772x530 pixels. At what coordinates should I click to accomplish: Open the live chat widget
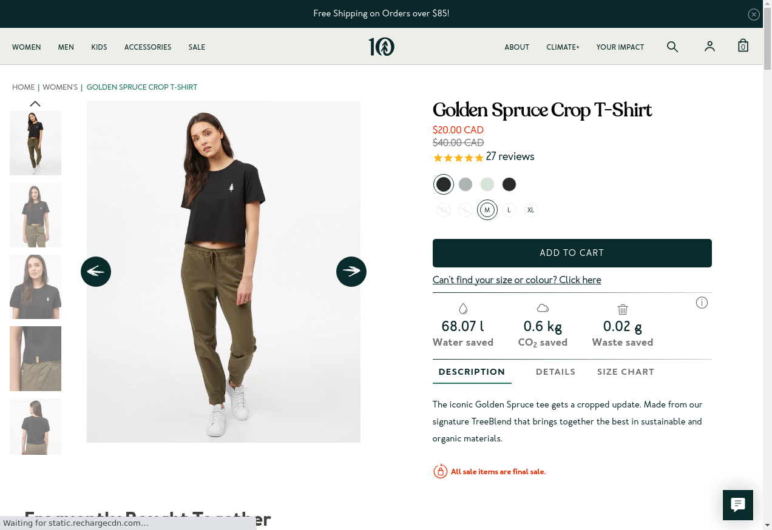737,505
